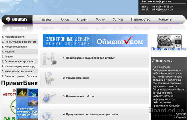Click the cathedral thumbnail in travel banner
187x120 pixels.
click(x=22, y=92)
